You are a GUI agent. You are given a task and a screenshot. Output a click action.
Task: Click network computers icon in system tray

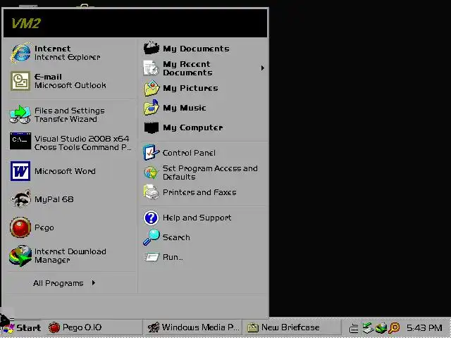[x=367, y=327]
